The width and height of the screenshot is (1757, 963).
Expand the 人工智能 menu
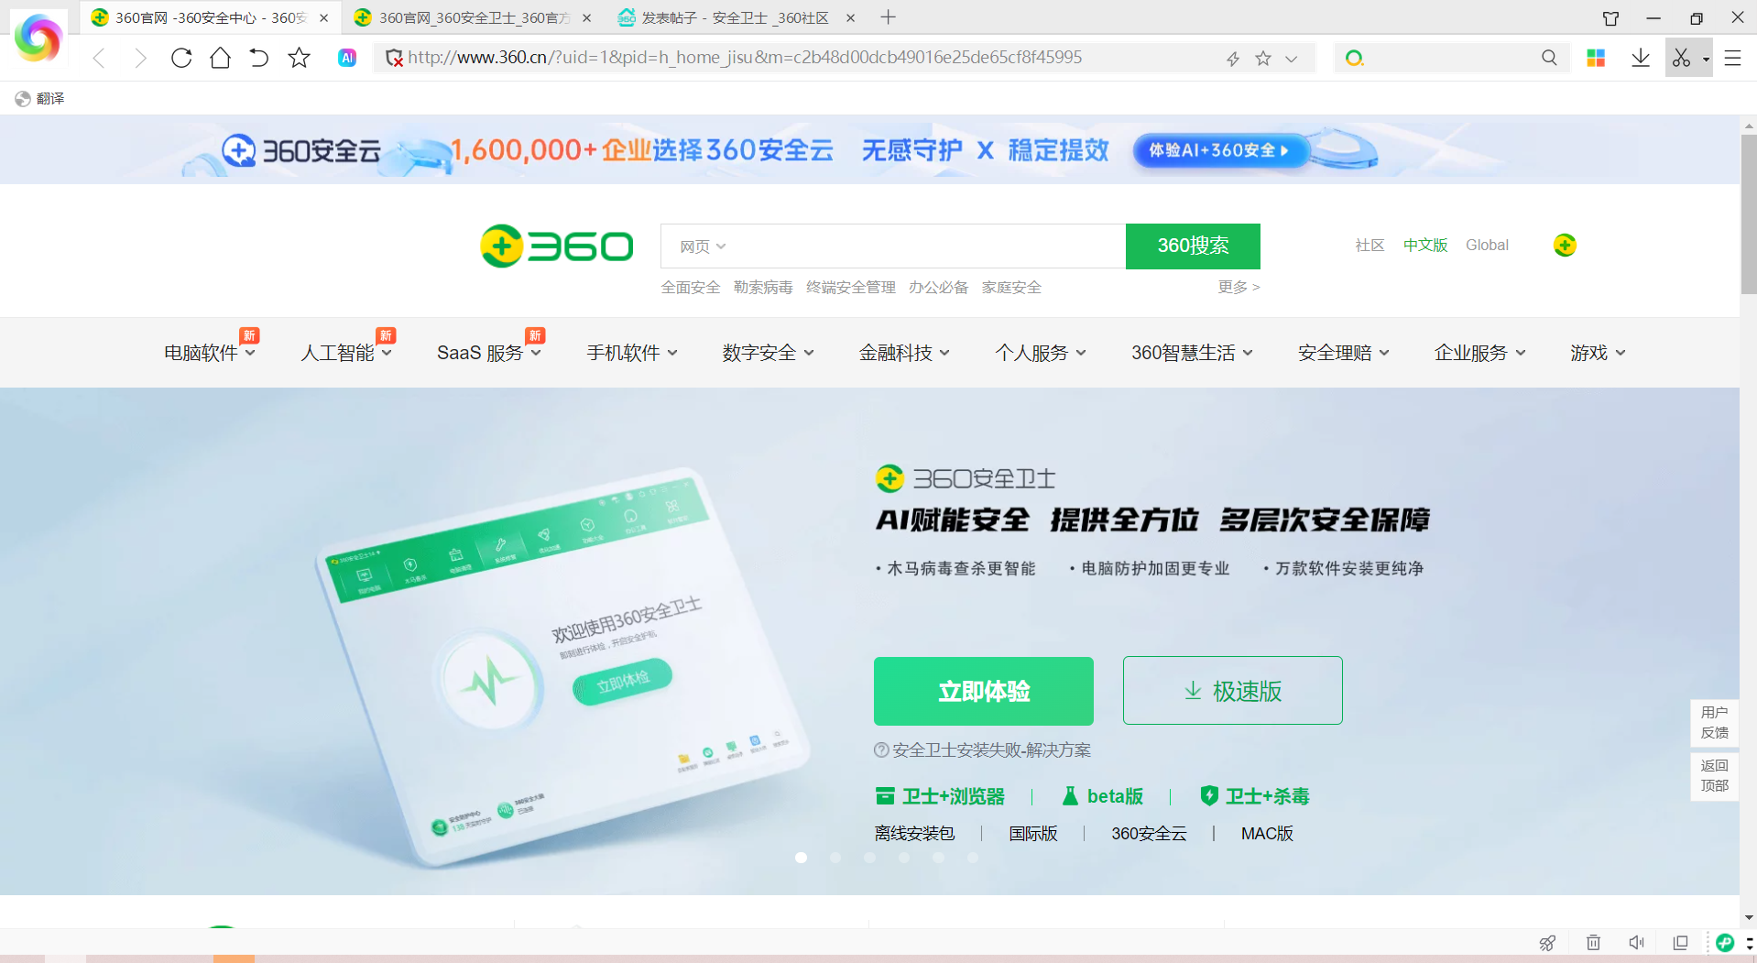(x=346, y=353)
